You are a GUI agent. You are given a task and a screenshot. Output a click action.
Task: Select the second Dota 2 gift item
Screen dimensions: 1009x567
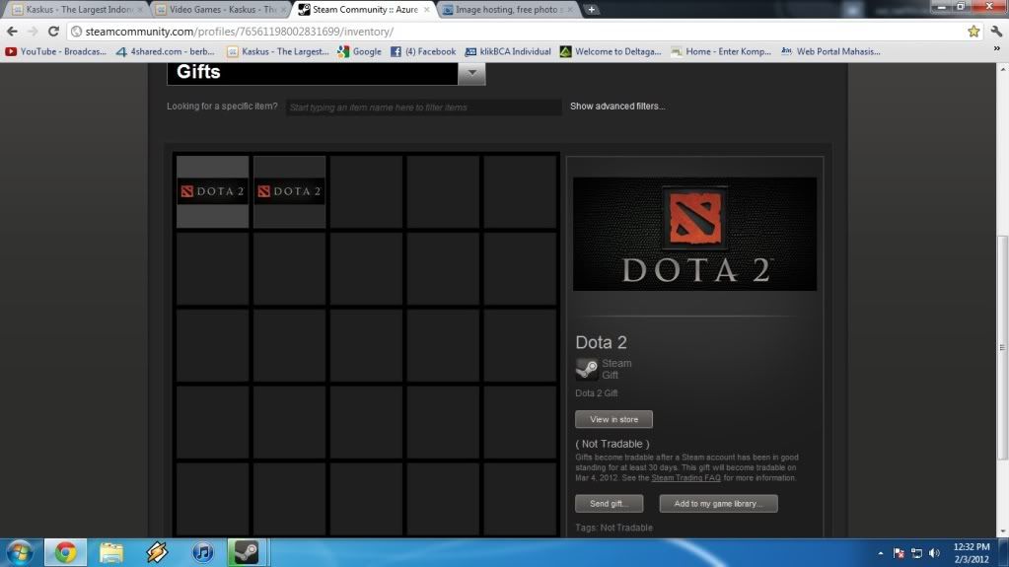[290, 191]
